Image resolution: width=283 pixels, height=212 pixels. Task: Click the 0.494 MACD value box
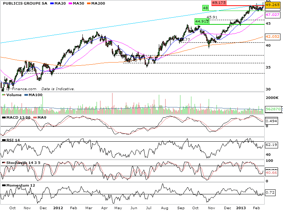[271, 121]
